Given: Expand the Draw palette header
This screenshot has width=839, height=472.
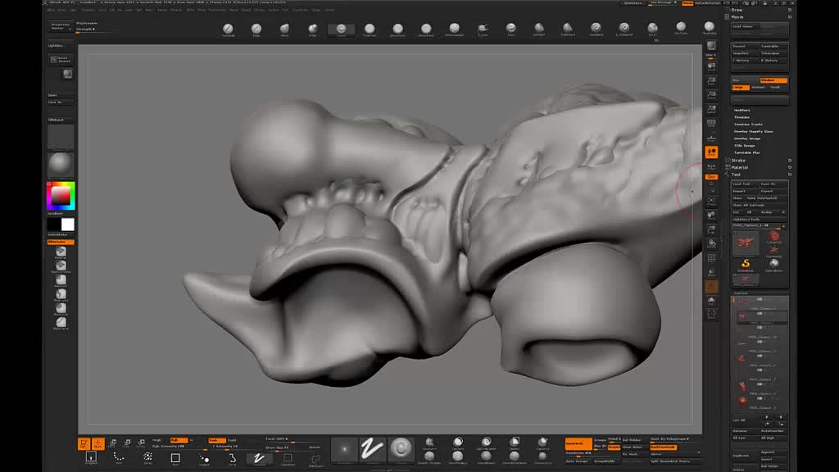Looking at the screenshot, I should click(x=737, y=10).
